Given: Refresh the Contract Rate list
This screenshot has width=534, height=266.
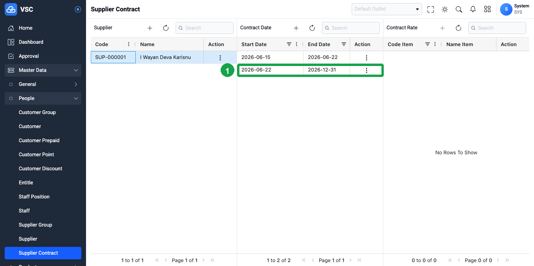Looking at the screenshot, I should (x=458, y=28).
